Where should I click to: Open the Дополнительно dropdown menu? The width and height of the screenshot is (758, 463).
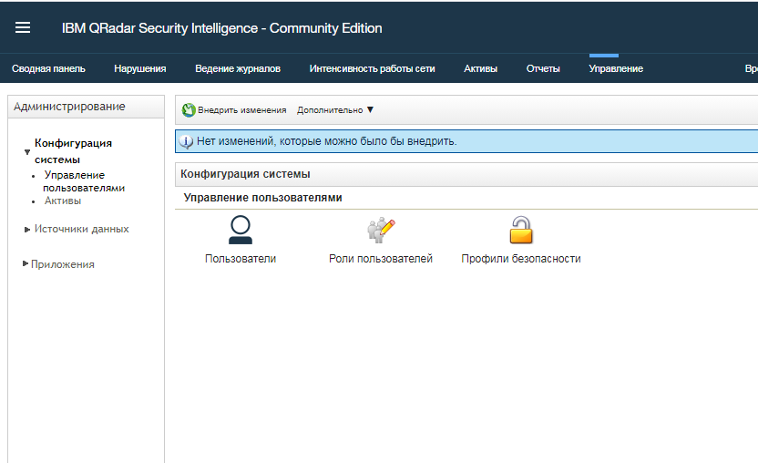(335, 110)
